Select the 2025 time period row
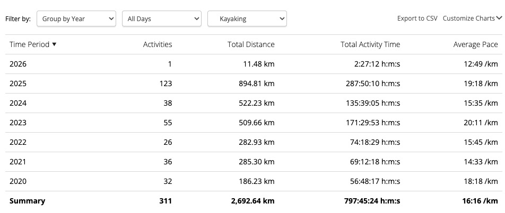The image size is (505, 213). coord(18,84)
